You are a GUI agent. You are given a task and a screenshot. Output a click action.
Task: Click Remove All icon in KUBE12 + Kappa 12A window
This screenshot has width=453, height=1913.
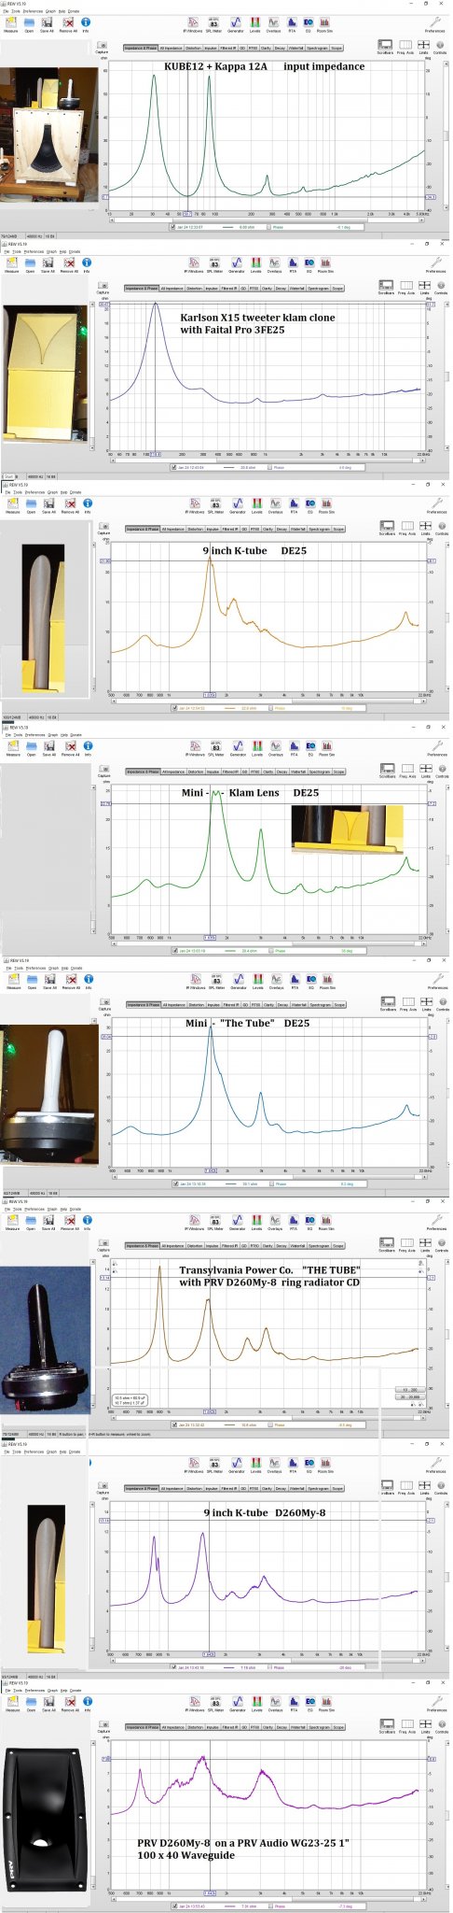point(68,21)
